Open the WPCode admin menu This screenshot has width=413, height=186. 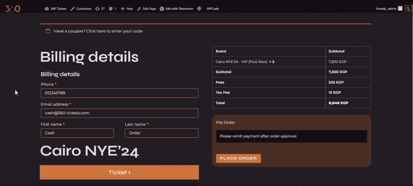[213, 9]
